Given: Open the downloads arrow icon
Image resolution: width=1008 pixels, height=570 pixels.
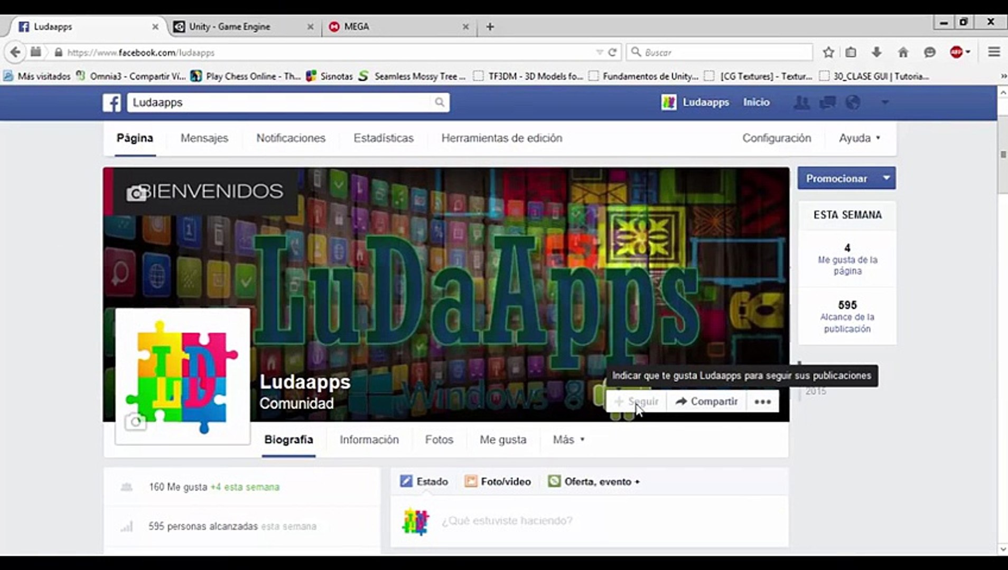Looking at the screenshot, I should click(x=876, y=52).
